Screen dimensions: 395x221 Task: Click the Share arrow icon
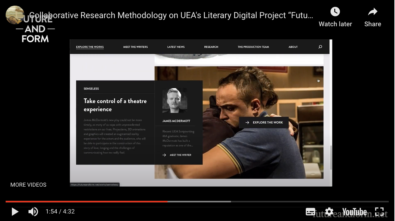(x=372, y=12)
